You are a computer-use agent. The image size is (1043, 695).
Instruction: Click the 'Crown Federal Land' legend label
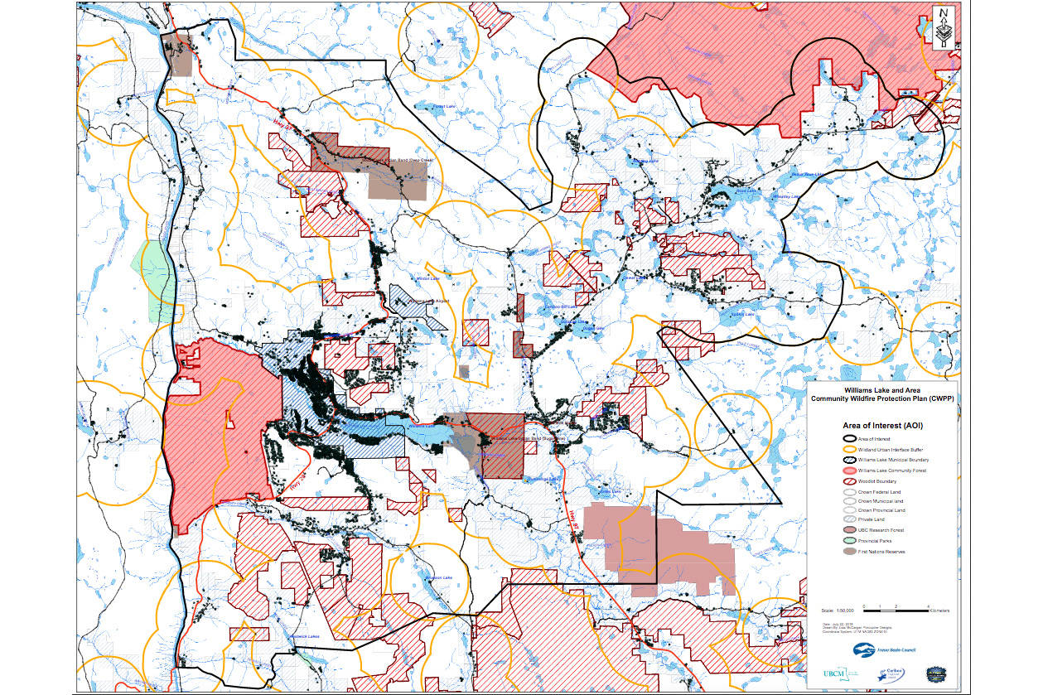coord(879,492)
